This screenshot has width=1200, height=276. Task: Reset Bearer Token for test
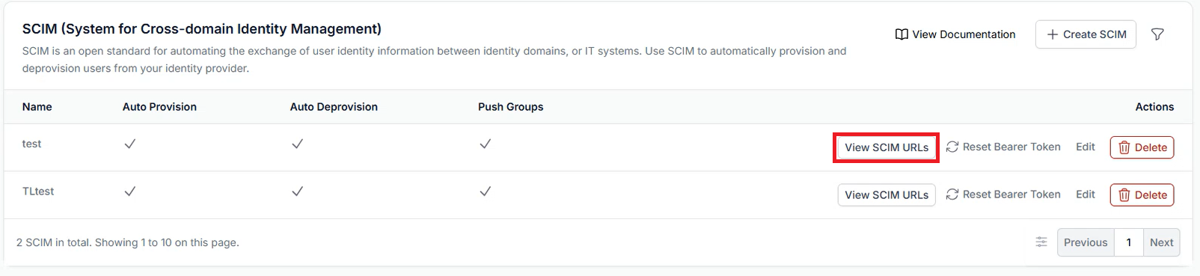click(1003, 147)
